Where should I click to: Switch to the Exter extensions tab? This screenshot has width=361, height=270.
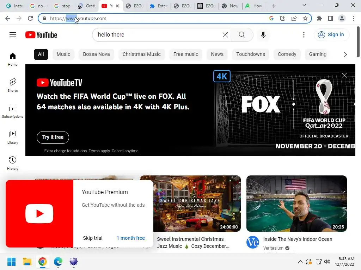click(x=159, y=6)
